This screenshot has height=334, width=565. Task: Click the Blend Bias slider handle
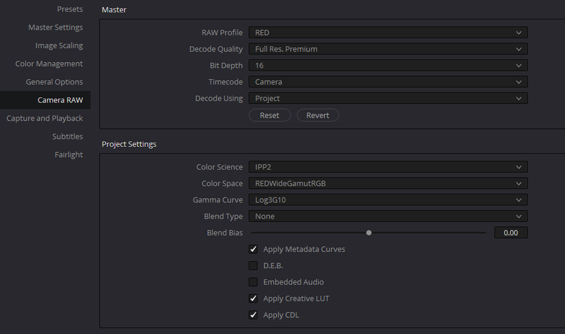(x=369, y=233)
